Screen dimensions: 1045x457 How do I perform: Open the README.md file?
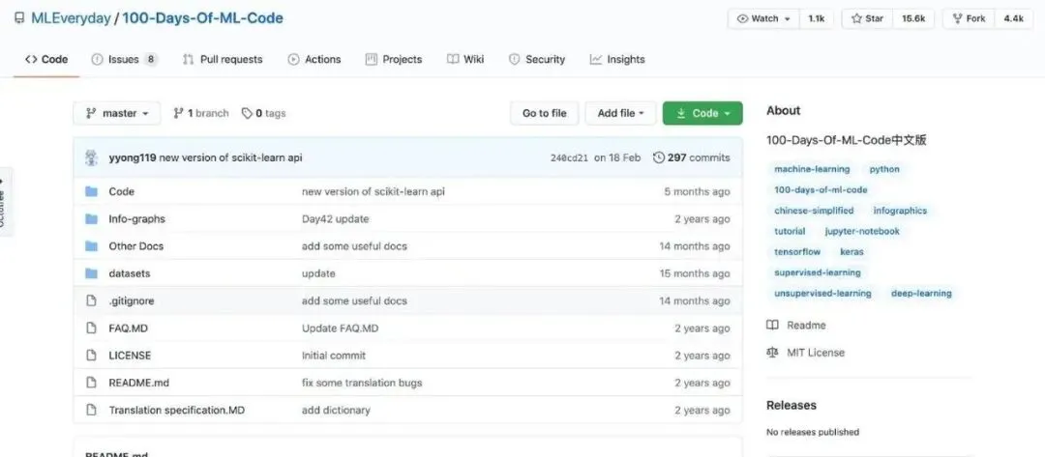tap(138, 383)
